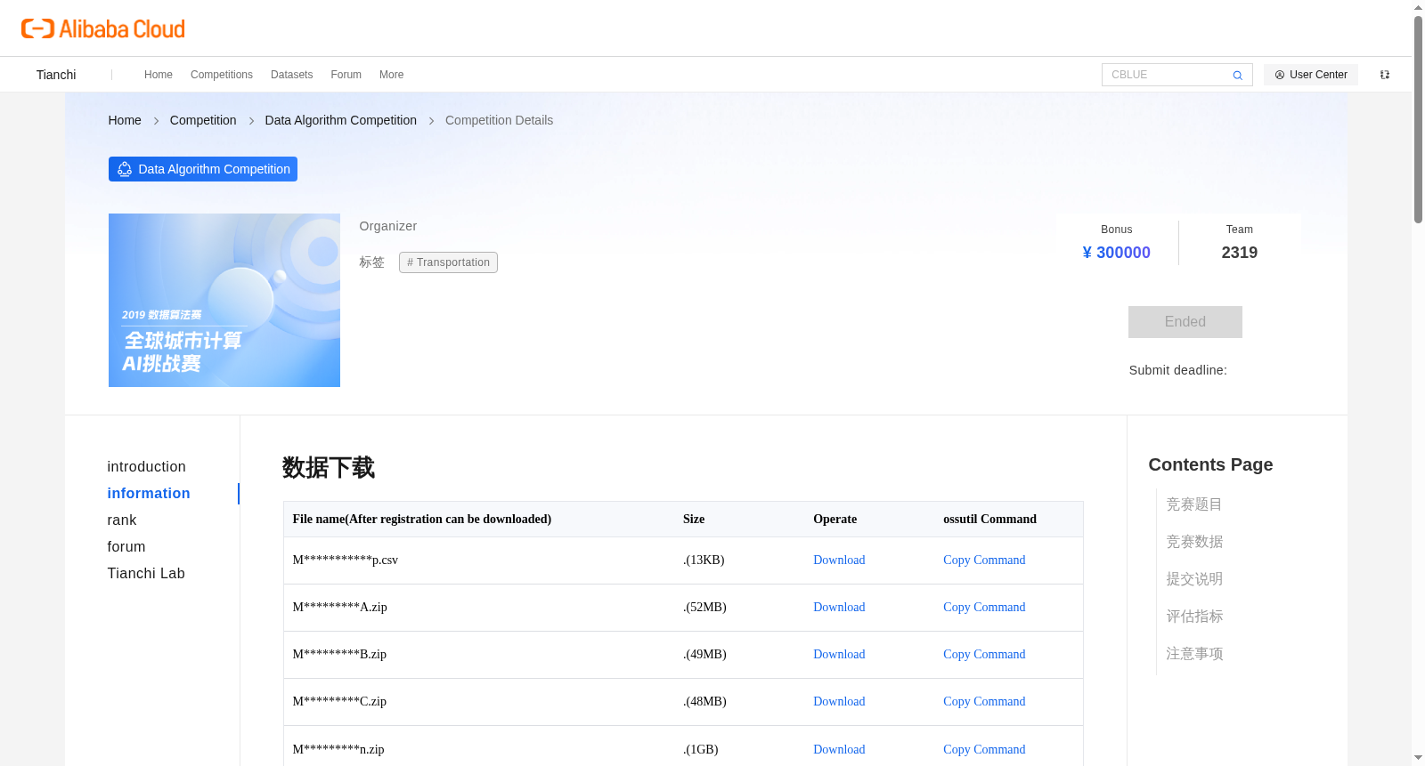
Task: Copy Command for the p.csv file
Action: [984, 560]
